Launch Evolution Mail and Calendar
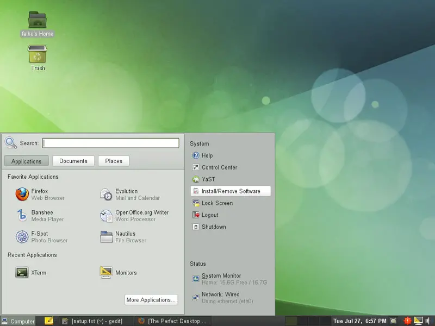 click(x=130, y=195)
